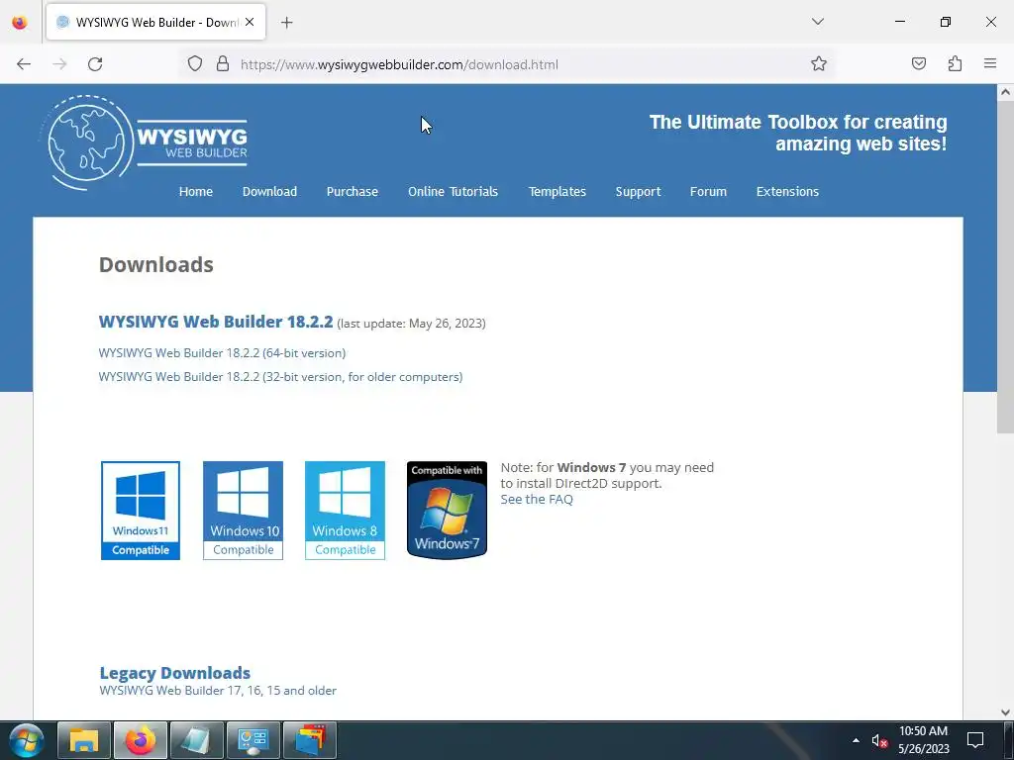Open the Firefox hamburger application menu
This screenshot has width=1014, height=760.
(x=990, y=63)
